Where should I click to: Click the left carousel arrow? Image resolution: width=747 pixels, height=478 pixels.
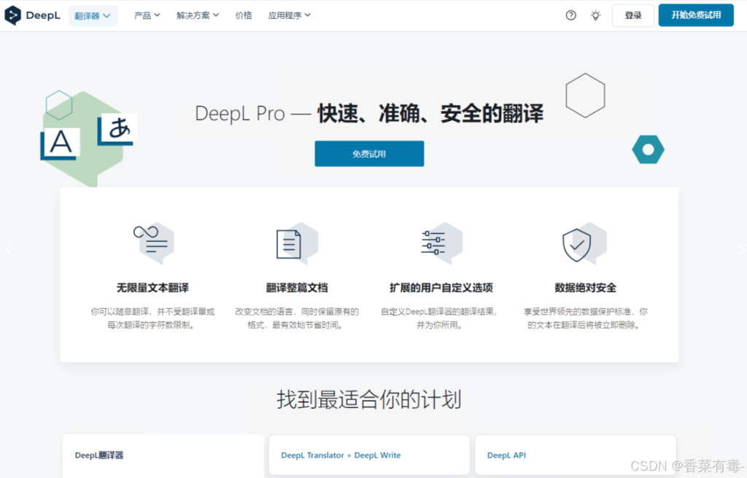click(9, 249)
